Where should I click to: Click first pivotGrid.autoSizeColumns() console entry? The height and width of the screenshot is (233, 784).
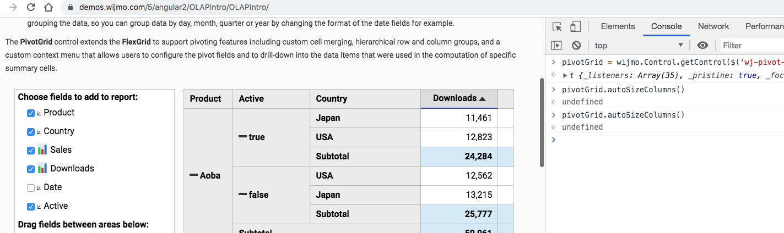point(623,90)
